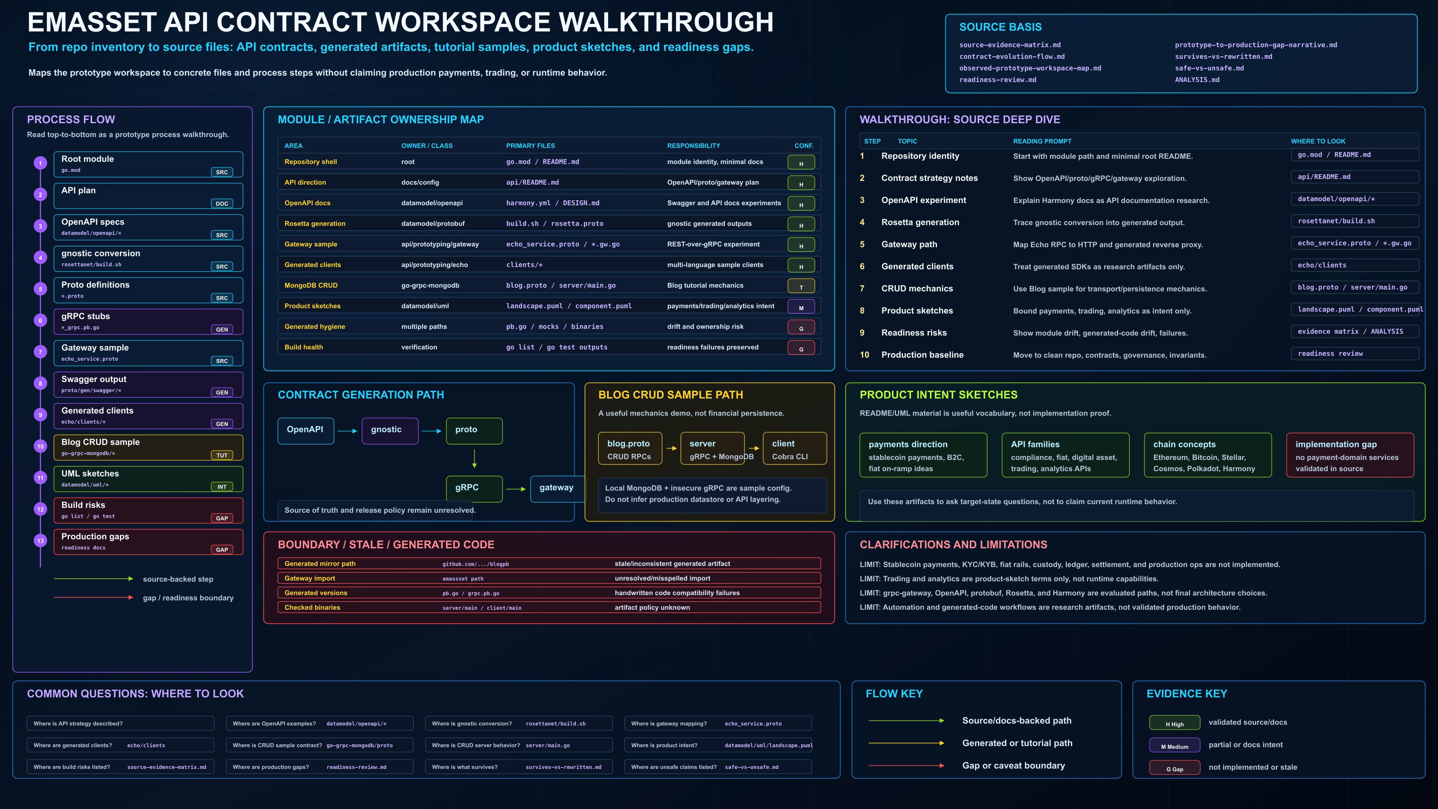Click the 'Gateway import' boundary row
This screenshot has width=1438, height=809.
pyautogui.click(x=549, y=578)
